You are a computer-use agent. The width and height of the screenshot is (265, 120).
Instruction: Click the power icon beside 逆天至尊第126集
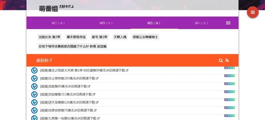click(x=34, y=102)
